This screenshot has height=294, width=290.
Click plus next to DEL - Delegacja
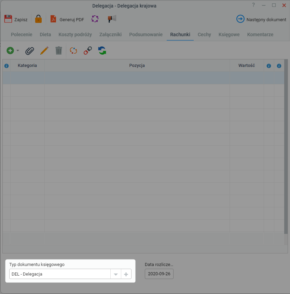pos(126,274)
